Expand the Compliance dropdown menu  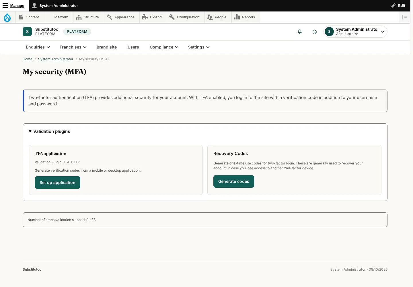[x=164, y=47]
